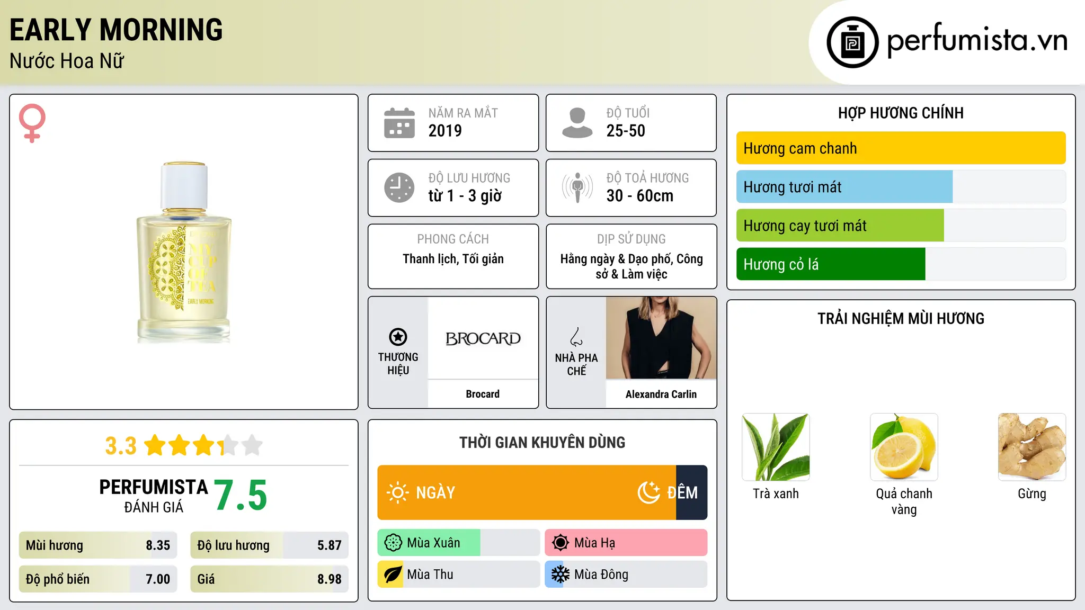Click the Quả chanh vàng lemon image
This screenshot has width=1085, height=610.
(x=904, y=447)
